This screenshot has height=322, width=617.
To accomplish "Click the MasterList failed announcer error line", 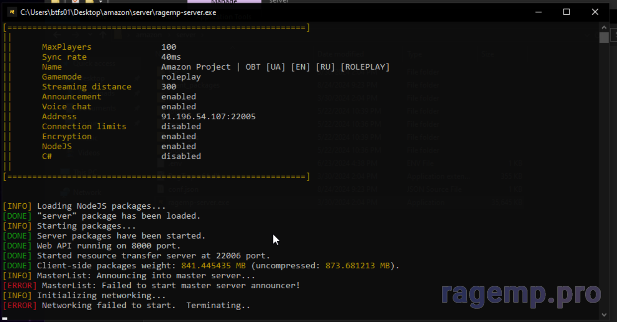I will 171,286.
